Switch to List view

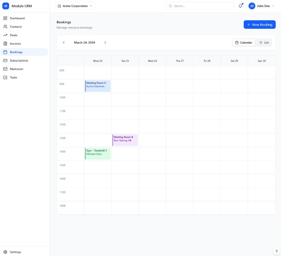click(x=264, y=42)
